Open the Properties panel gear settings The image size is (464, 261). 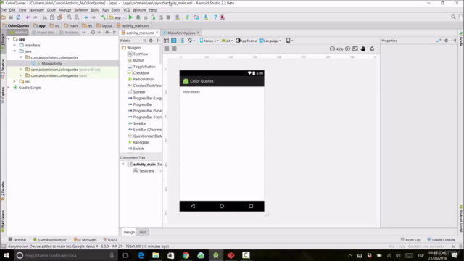(x=447, y=41)
